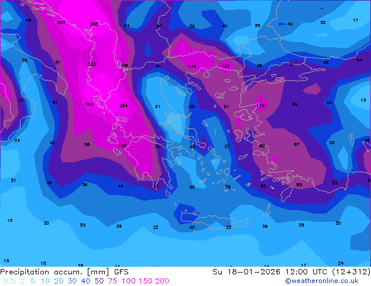Screen dimensions: 371x286
Task: Click the map value 64
Action: 359,60
